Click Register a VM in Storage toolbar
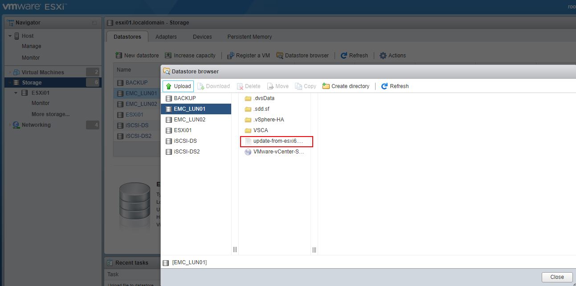Viewport: 576px width, 286px height. [249, 56]
